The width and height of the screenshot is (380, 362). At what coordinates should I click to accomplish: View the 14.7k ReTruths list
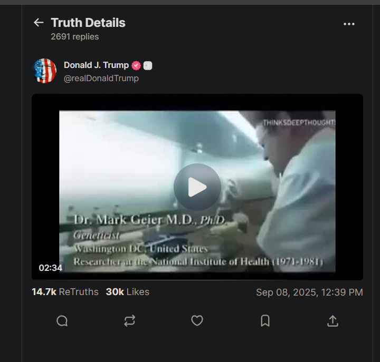point(65,292)
